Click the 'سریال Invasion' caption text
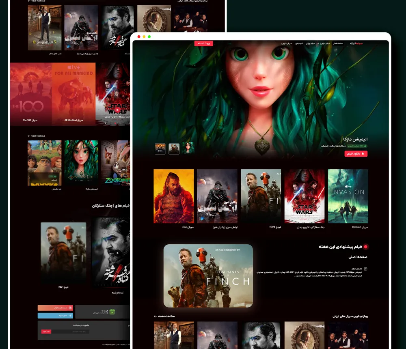The width and height of the screenshot is (406, 349). 360,227
